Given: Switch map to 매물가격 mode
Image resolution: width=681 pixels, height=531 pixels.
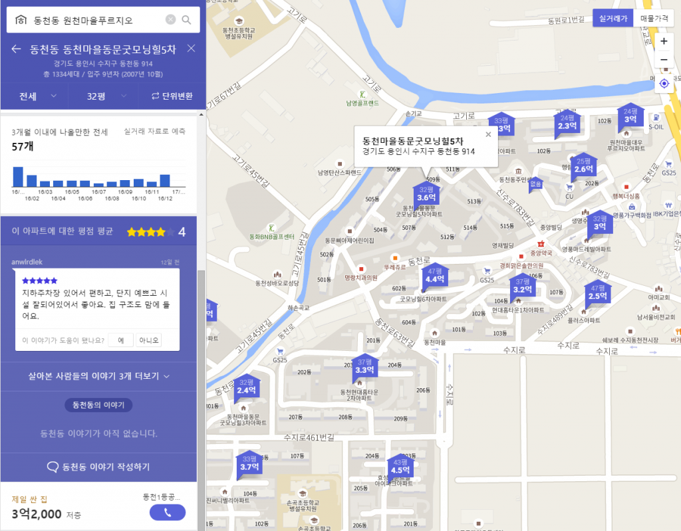Looking at the screenshot, I should click(654, 18).
